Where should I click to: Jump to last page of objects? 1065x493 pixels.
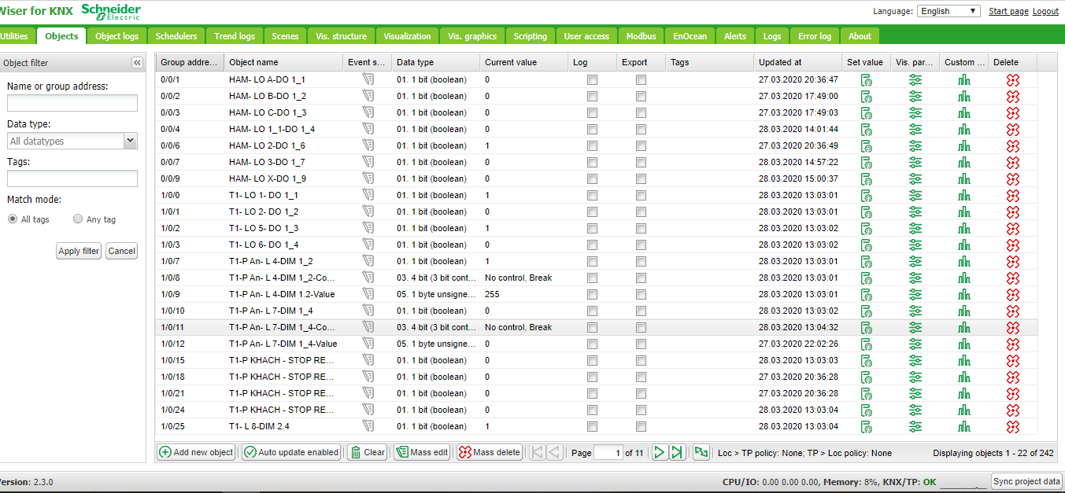click(677, 452)
